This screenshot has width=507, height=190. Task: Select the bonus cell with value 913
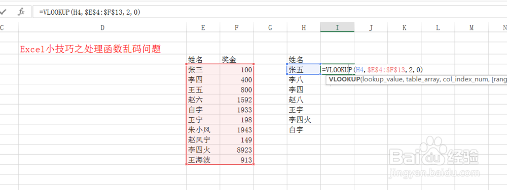(x=237, y=160)
